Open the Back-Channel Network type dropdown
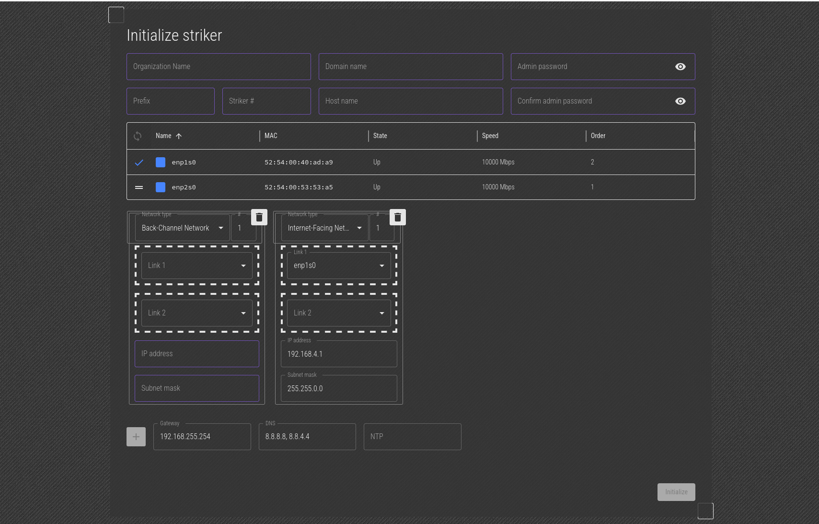 pyautogui.click(x=182, y=228)
